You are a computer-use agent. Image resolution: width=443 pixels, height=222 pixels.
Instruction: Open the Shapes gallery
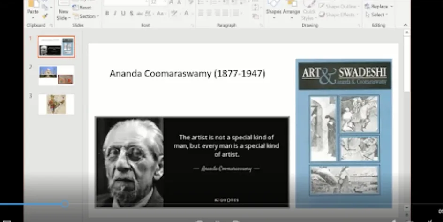tap(273, 9)
